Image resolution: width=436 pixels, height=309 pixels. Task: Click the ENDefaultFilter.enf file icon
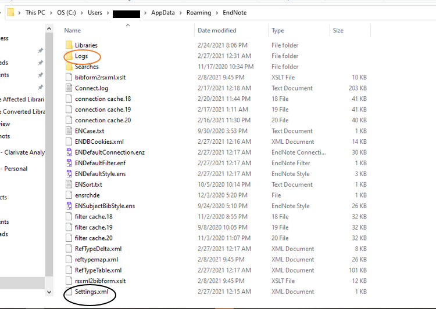[69, 163]
